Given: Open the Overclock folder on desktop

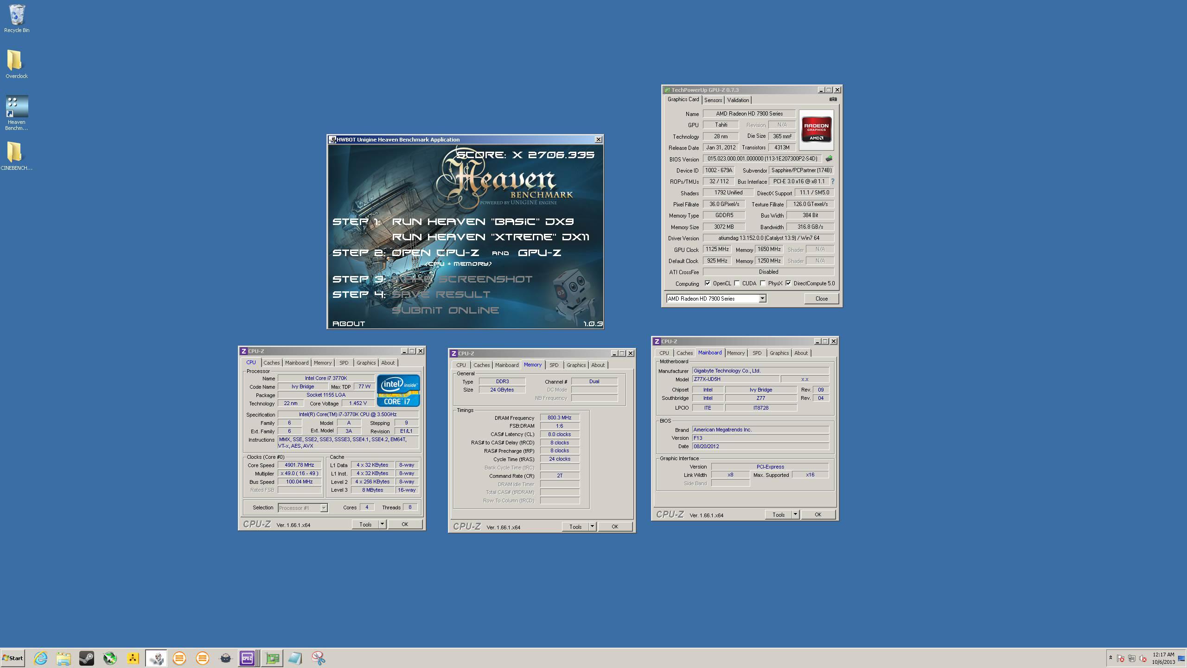Looking at the screenshot, I should point(16,64).
